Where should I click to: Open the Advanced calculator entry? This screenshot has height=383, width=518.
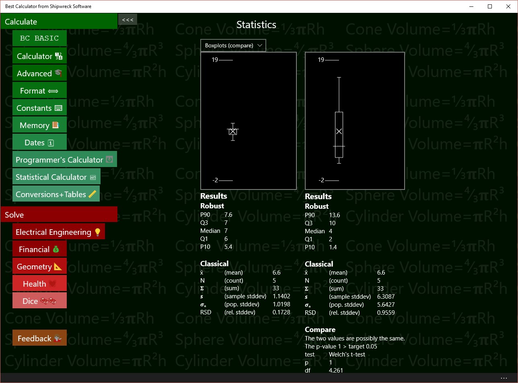coord(39,73)
